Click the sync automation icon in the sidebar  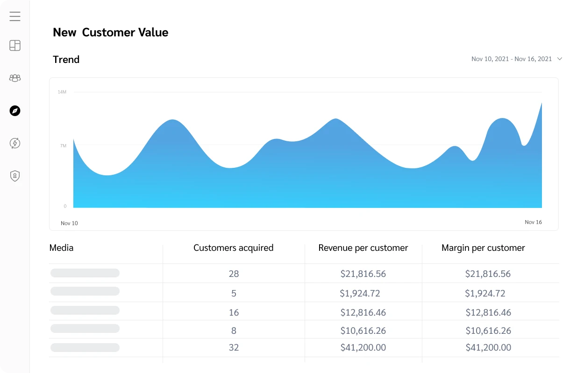(14, 143)
